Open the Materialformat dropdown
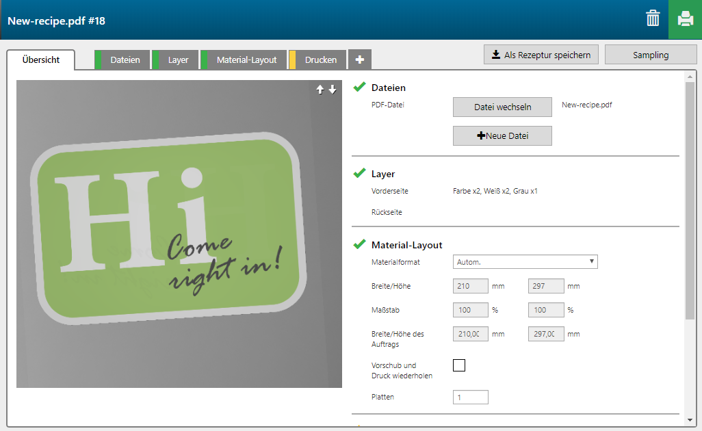This screenshot has height=431, width=702. [525, 262]
